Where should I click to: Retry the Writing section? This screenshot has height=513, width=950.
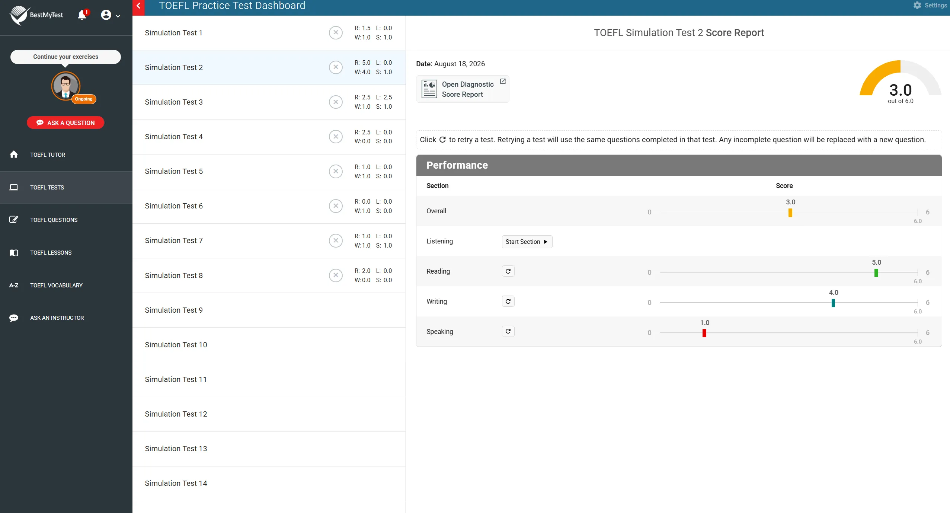click(x=508, y=301)
